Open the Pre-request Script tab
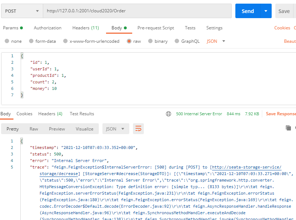This screenshot has width=296, height=220. 156,28
